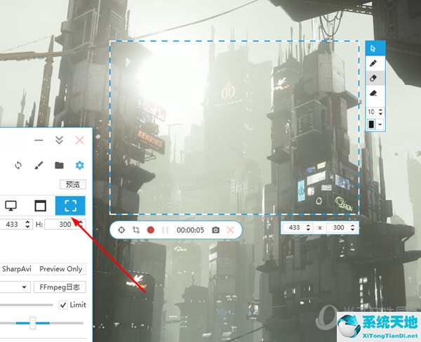Switch to the SharpAvi tab
Image resolution: width=421 pixels, height=342 pixels.
17,269
